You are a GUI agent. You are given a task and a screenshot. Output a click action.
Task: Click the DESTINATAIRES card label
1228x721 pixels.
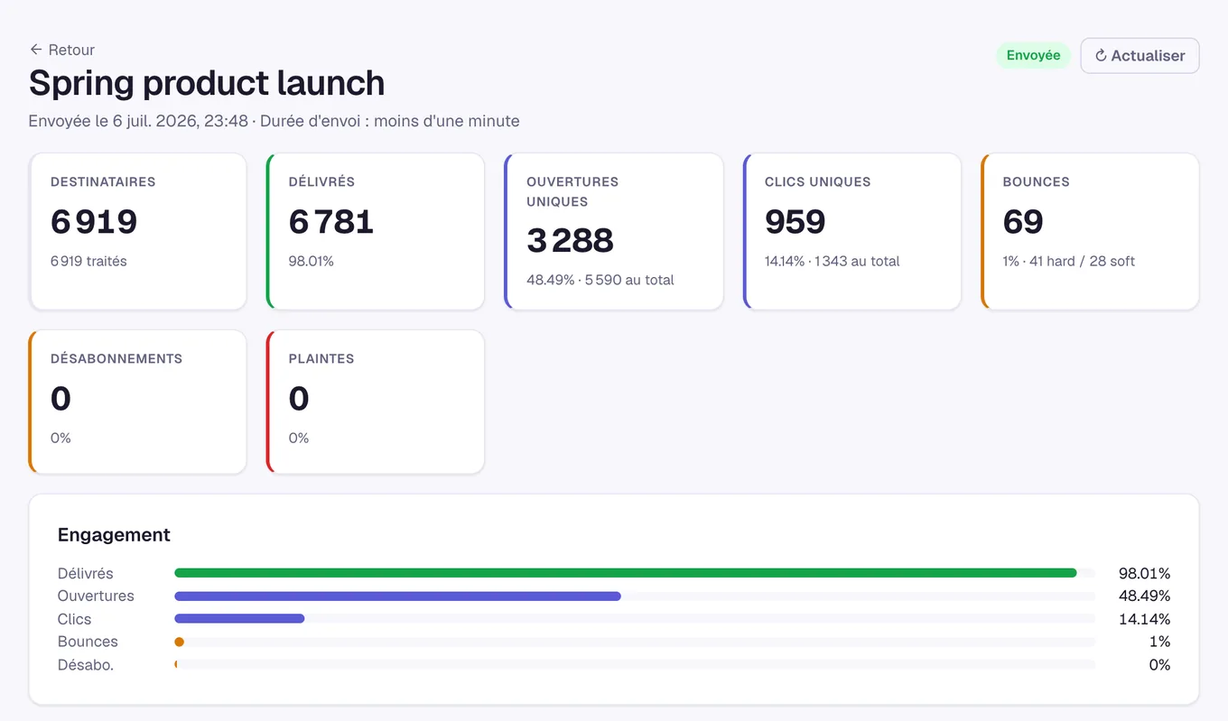[103, 181]
